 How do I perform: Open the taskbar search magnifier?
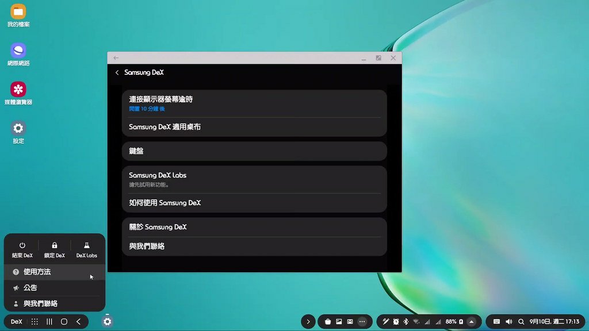[521, 322]
